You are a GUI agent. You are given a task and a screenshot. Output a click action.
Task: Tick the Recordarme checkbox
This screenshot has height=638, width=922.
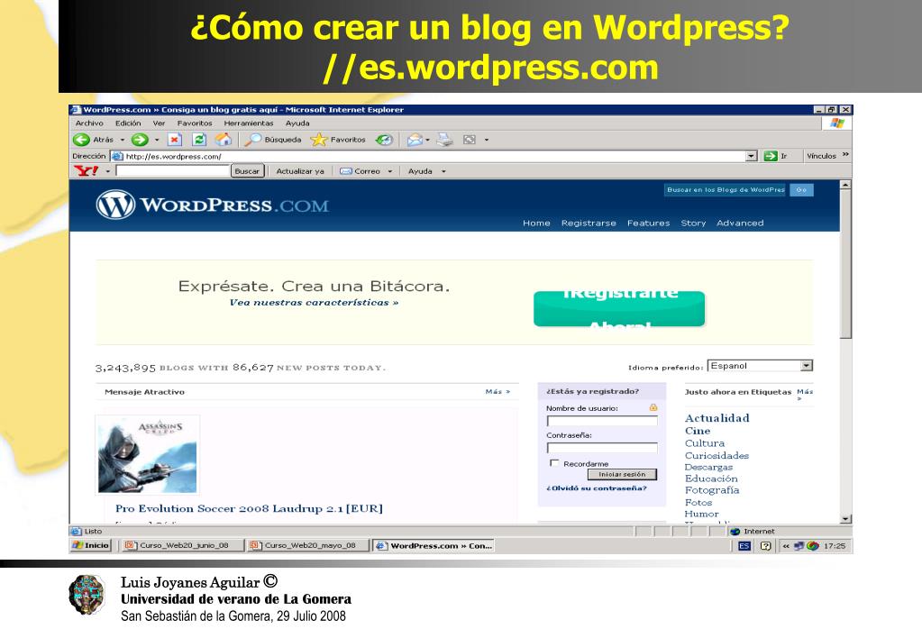(554, 463)
